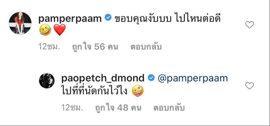Image resolution: width=270 pixels, height=126 pixels.
Task: Click the verified badge next to paopetch_dmond
Action: pos(151,77)
